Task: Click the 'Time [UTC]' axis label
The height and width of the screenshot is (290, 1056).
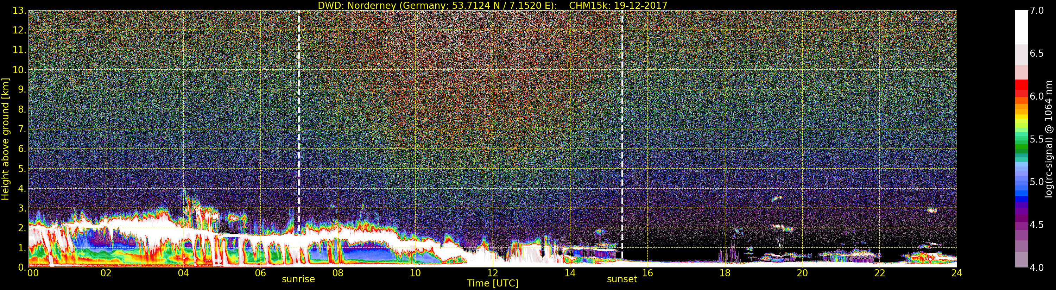Action: tap(493, 283)
